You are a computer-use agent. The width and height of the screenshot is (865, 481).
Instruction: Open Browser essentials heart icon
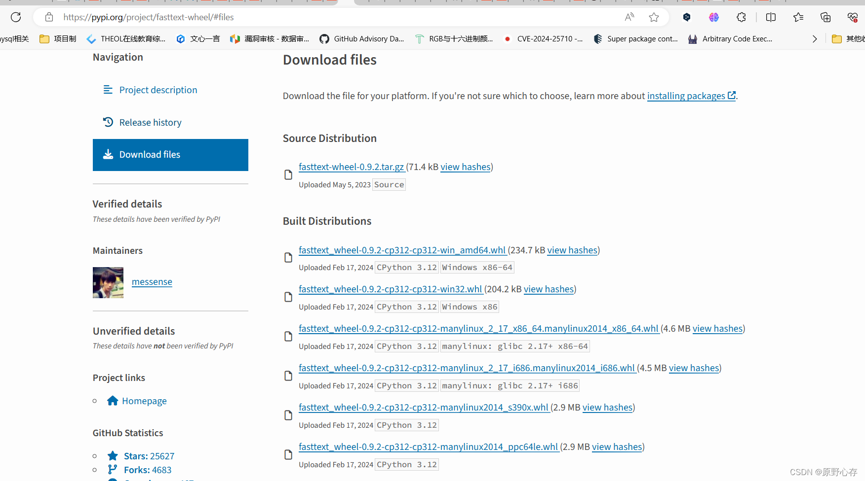click(853, 17)
